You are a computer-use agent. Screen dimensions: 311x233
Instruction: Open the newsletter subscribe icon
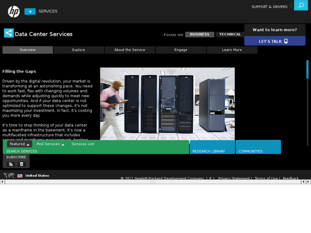point(22,164)
